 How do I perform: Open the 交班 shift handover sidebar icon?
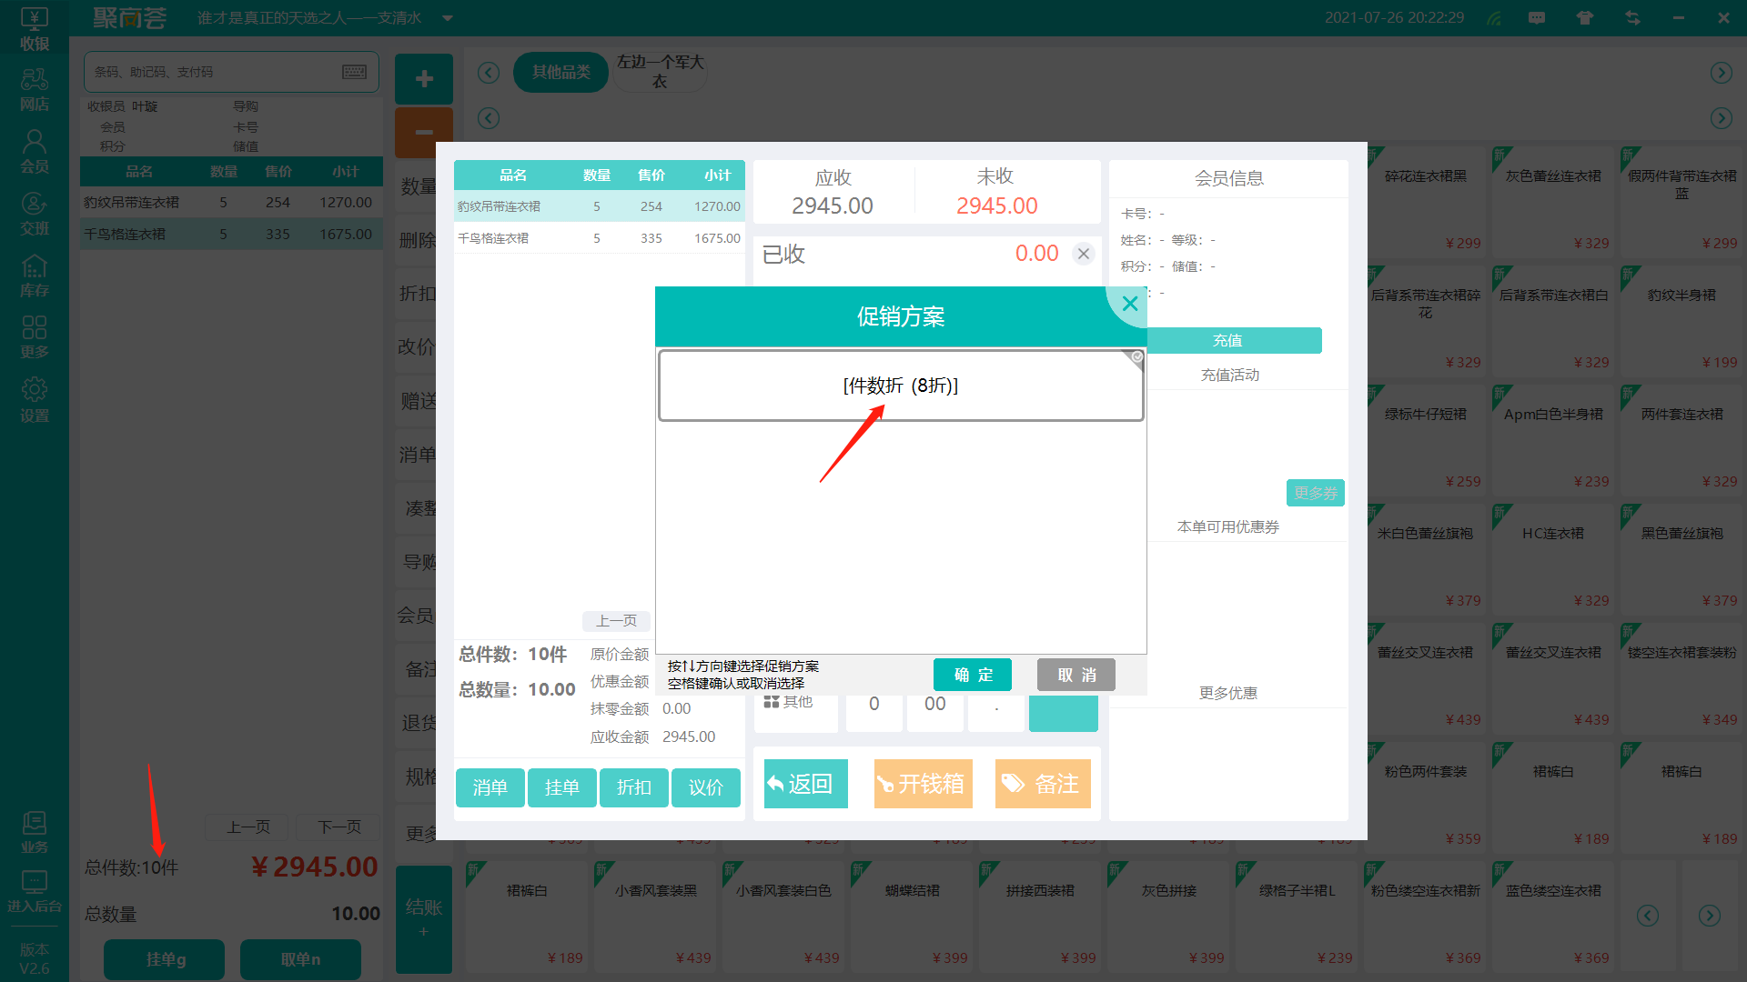[35, 214]
